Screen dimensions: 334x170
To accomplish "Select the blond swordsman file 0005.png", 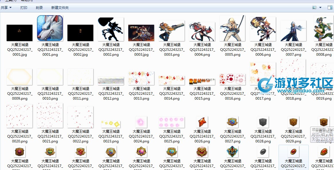I will point(232,28).
